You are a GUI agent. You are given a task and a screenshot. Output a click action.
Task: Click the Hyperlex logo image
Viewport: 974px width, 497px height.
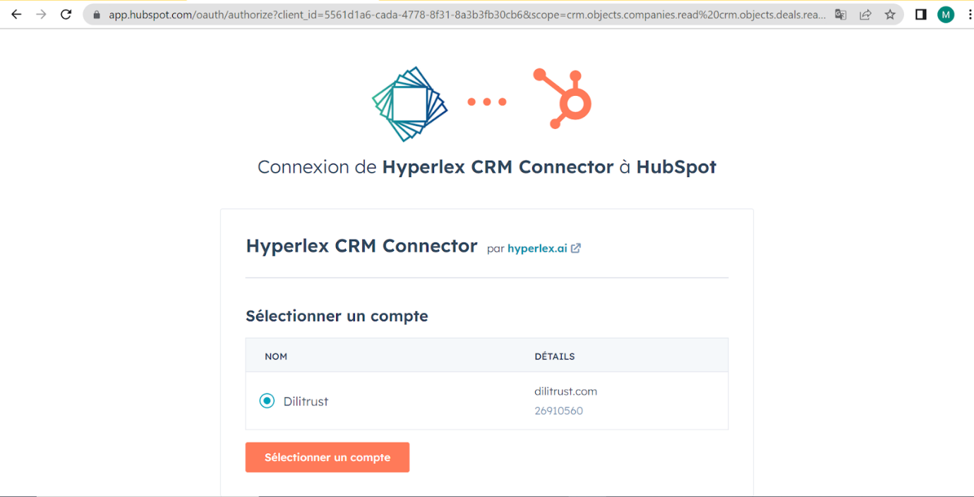pos(410,104)
